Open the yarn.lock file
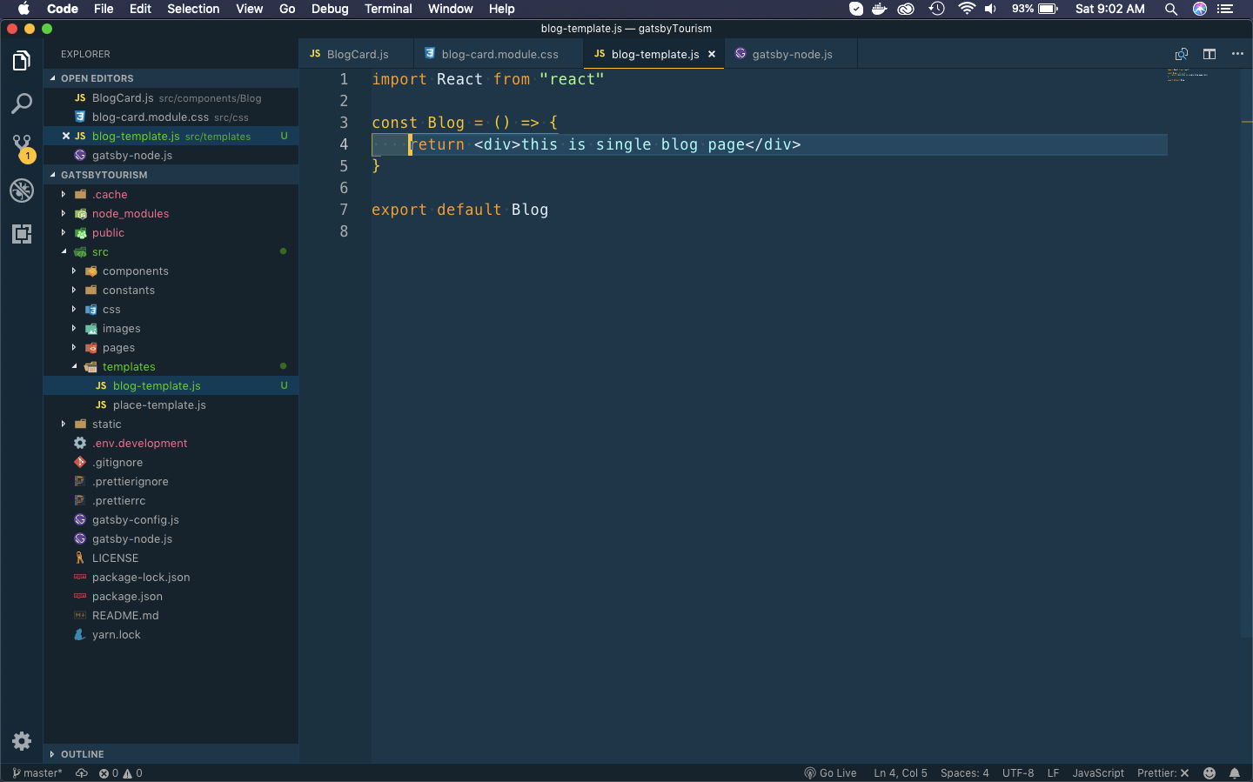Image resolution: width=1253 pixels, height=782 pixels. coord(171,634)
